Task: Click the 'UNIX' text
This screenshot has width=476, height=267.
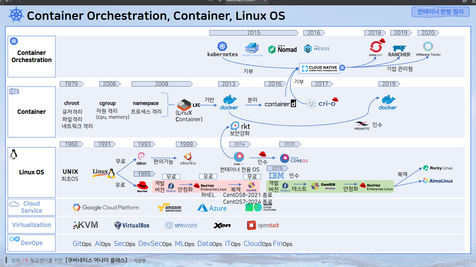Action: point(70,171)
